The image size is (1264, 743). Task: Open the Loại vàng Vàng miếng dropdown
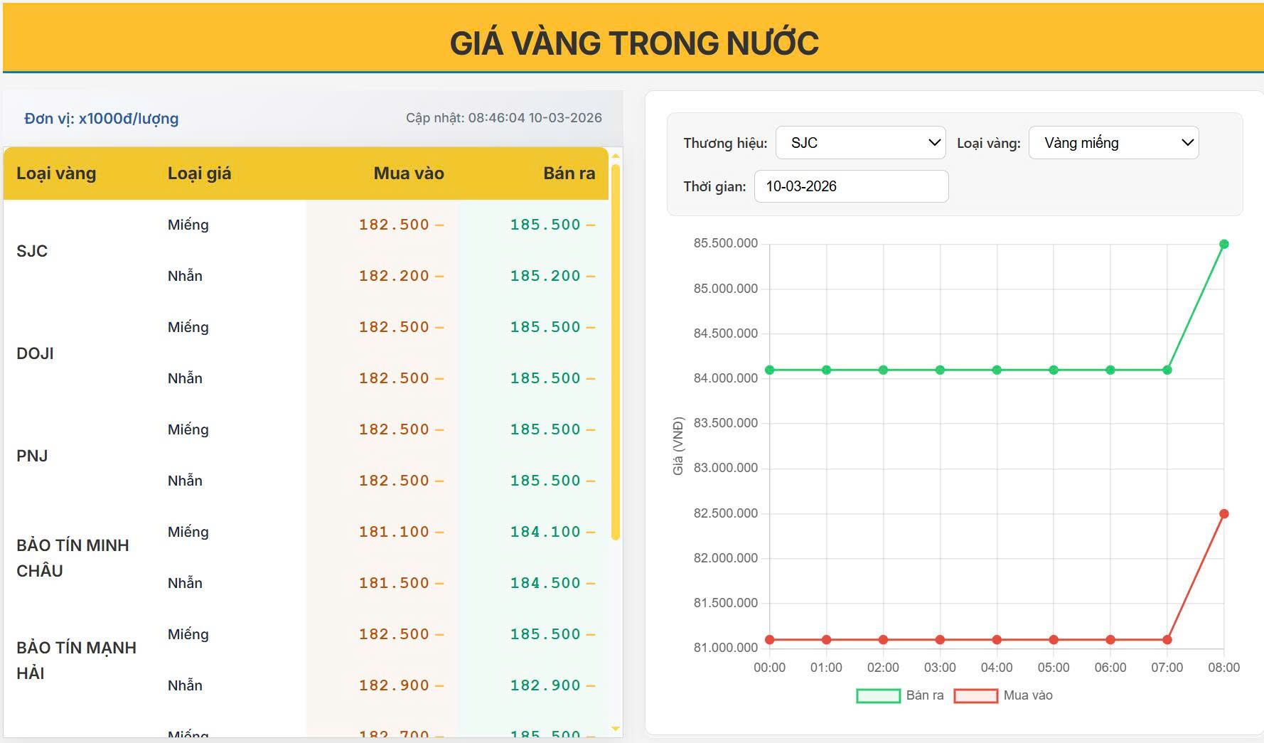[1113, 143]
